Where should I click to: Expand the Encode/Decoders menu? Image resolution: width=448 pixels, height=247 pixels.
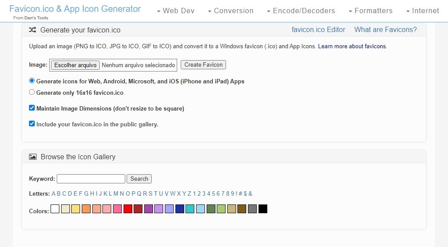pyautogui.click(x=301, y=11)
